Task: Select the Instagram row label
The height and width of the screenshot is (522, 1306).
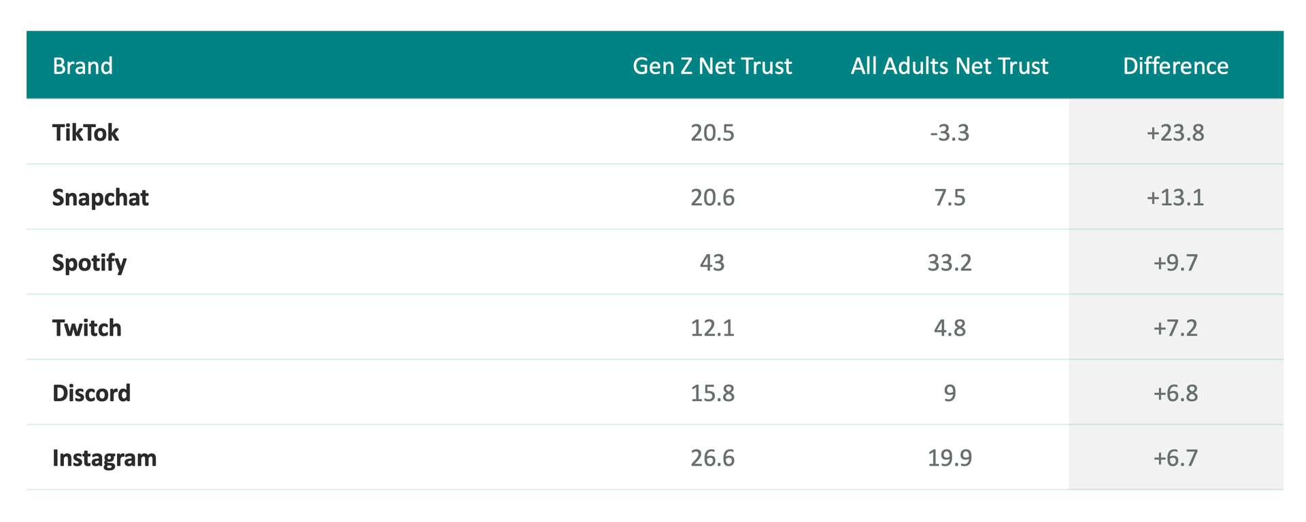Action: click(105, 459)
